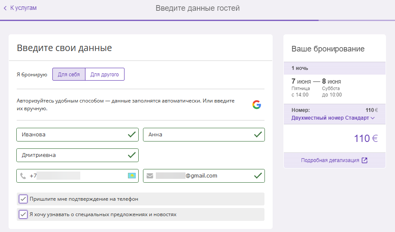395x232 pixels.
Task: Click the purple progress bar at top
Action: pyautogui.click(x=159, y=21)
